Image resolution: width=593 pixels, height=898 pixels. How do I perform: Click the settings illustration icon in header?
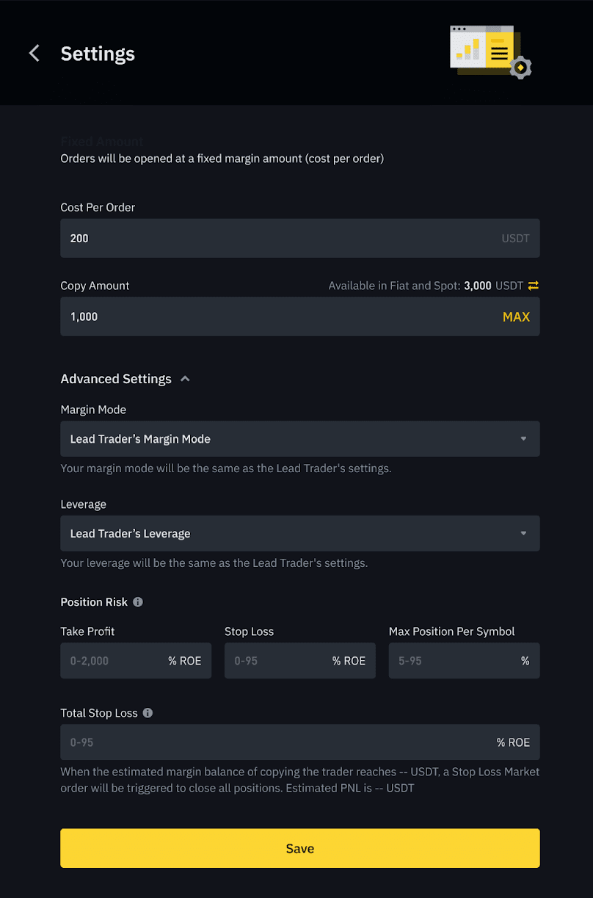point(490,52)
